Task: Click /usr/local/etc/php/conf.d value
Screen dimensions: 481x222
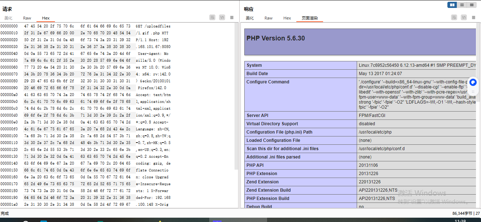Action: (x=382, y=149)
